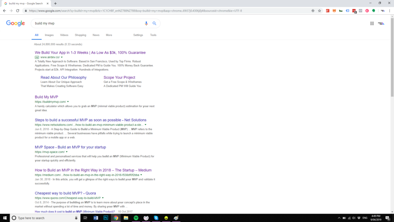Show hidden system tray icons chevron

[x=339, y=218]
